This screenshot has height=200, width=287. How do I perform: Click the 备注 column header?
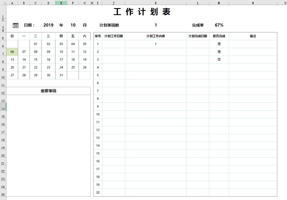(x=253, y=36)
